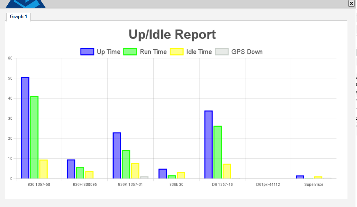Toggle the Up Time legend swatch
The width and height of the screenshot is (357, 207).
tap(87, 52)
